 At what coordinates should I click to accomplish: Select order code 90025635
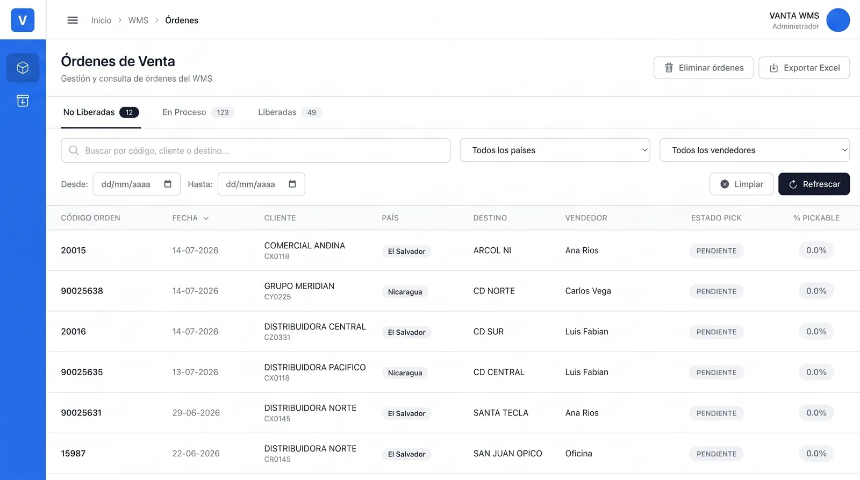82,372
